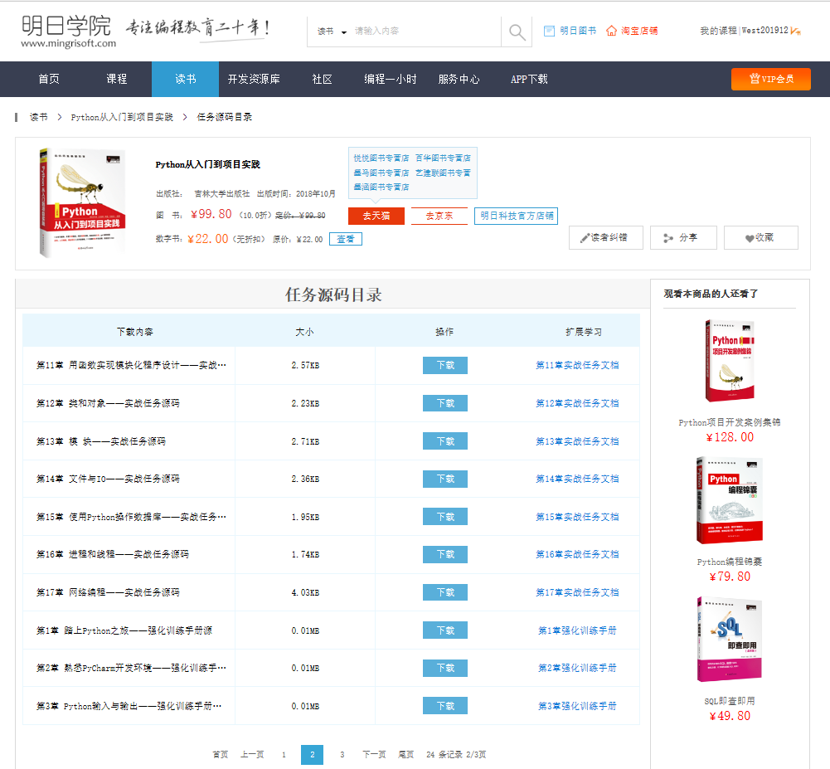This screenshot has width=830, height=769.
Task: Jump to 尾页 in pagination
Action: point(406,755)
